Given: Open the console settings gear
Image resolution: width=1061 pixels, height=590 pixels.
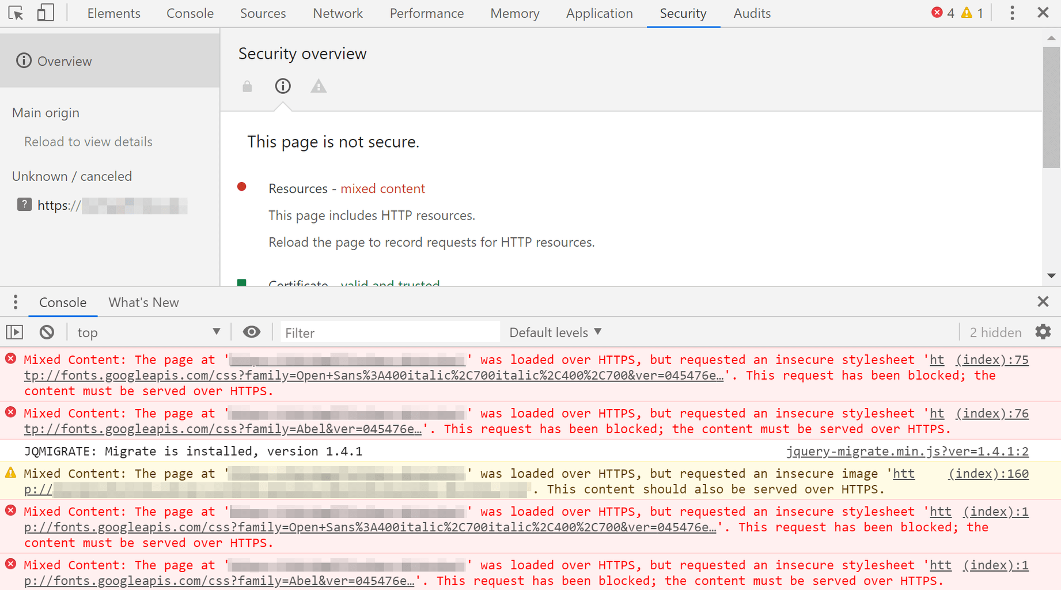Looking at the screenshot, I should tap(1043, 332).
